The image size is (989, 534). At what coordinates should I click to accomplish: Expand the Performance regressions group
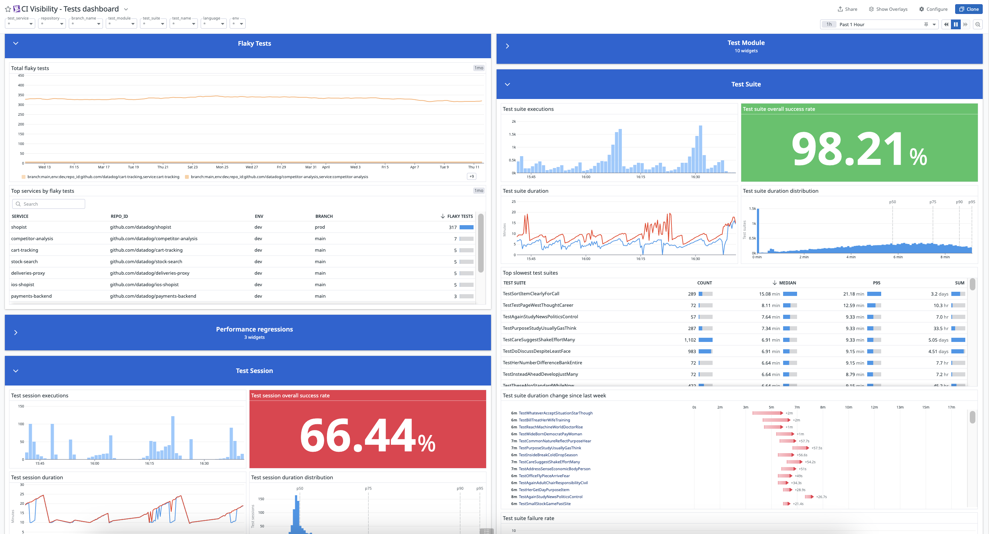coord(16,333)
